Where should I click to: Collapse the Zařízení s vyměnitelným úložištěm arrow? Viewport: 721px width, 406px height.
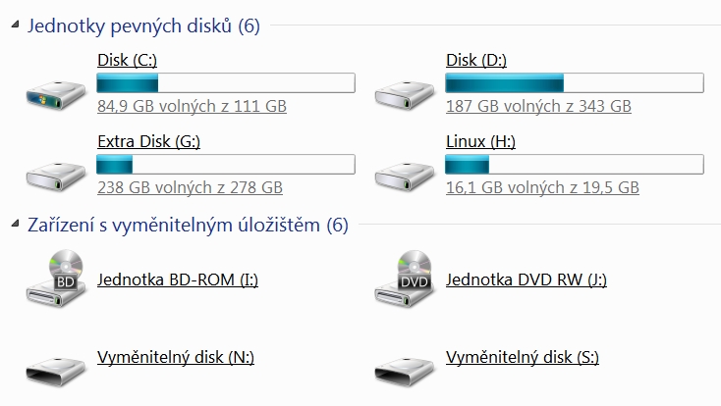coord(15,227)
